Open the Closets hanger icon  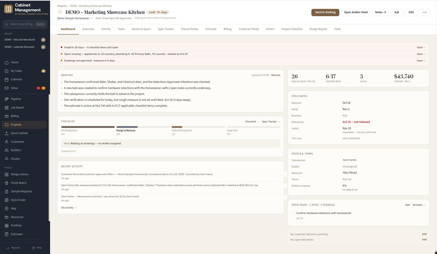coord(7,159)
